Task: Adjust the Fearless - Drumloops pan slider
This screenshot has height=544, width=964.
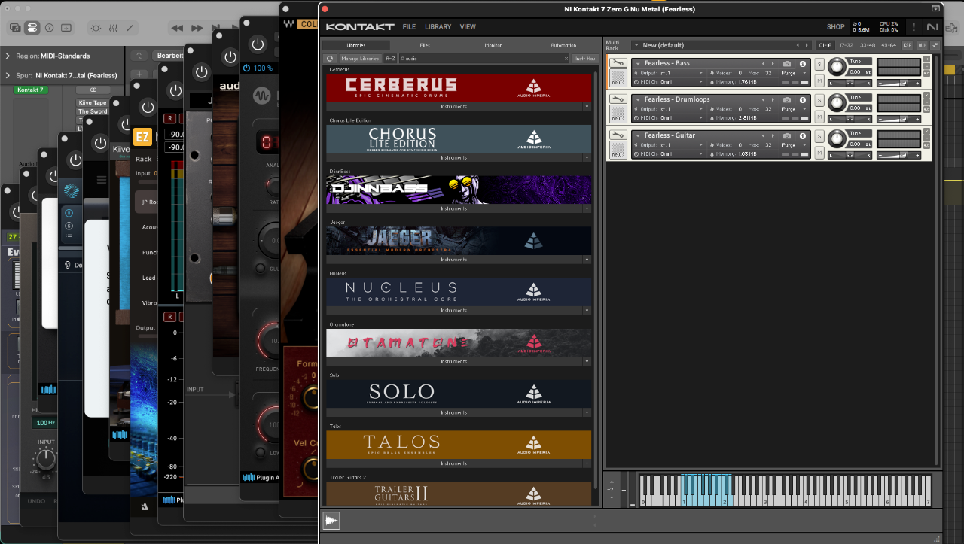Action: (850, 118)
